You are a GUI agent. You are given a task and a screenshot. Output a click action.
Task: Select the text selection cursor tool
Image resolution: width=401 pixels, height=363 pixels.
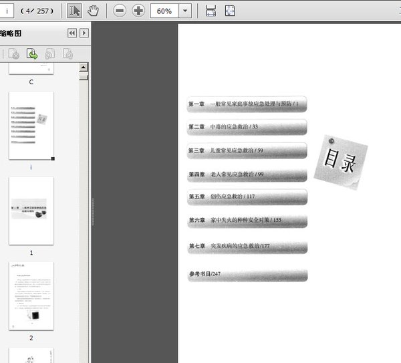pyautogui.click(x=74, y=11)
